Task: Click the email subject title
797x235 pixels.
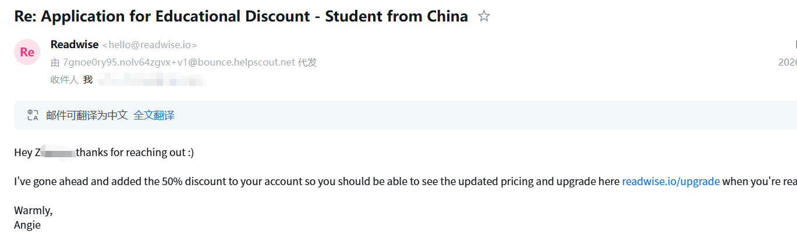Action: pyautogui.click(x=241, y=16)
